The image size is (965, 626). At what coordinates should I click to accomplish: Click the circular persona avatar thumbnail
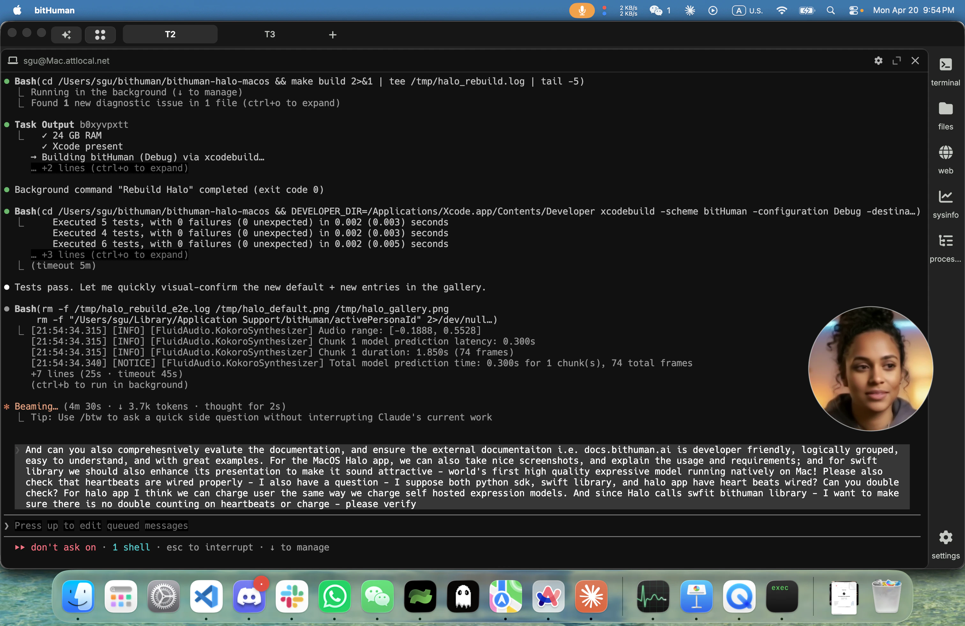coord(870,369)
